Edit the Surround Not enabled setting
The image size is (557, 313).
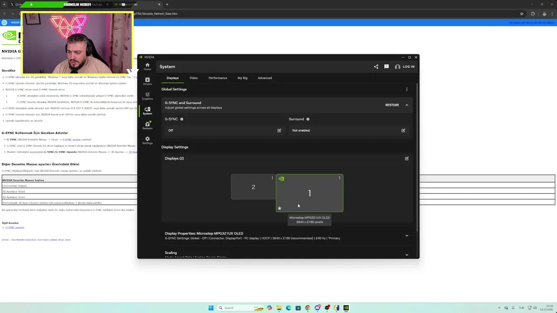click(403, 130)
